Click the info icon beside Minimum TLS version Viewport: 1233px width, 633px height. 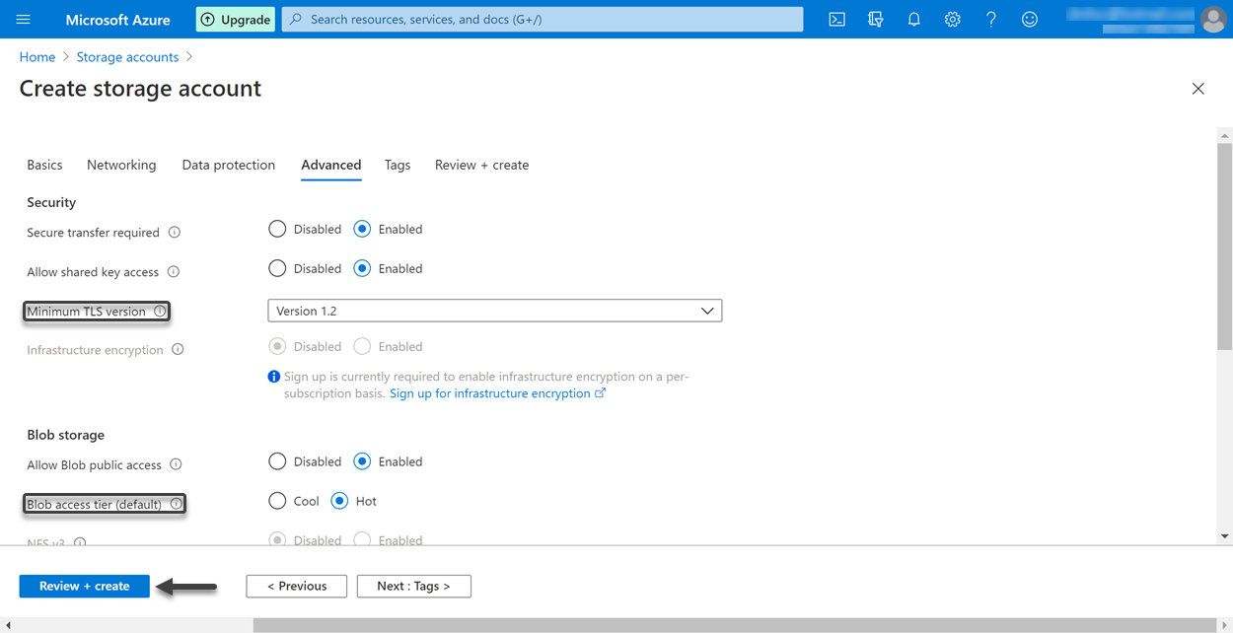[x=160, y=312]
